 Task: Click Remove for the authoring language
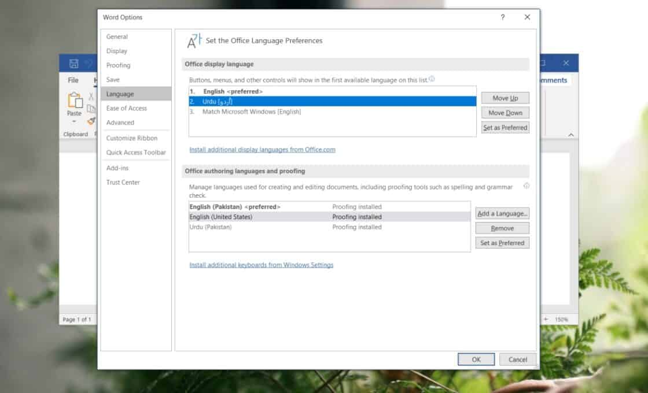(502, 228)
